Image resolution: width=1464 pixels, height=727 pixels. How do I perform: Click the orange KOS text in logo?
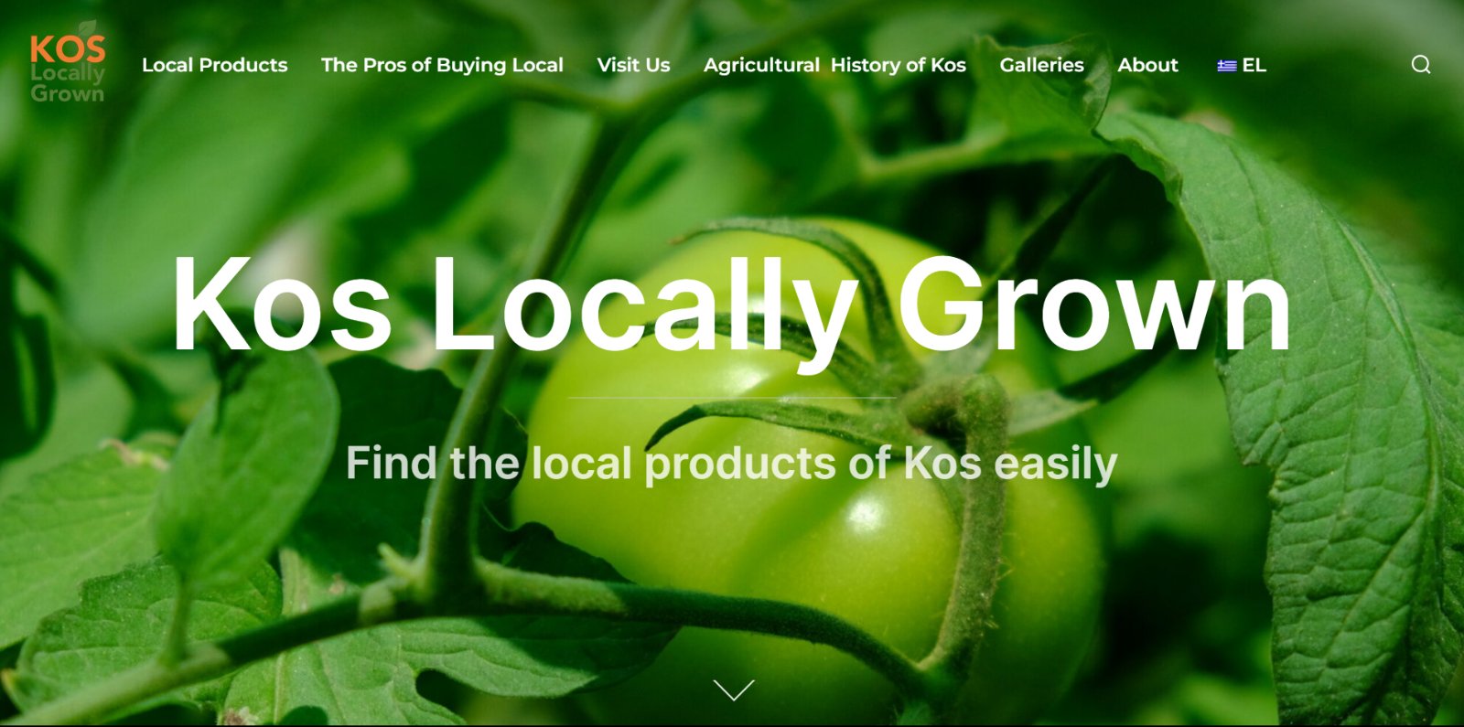coord(68,49)
